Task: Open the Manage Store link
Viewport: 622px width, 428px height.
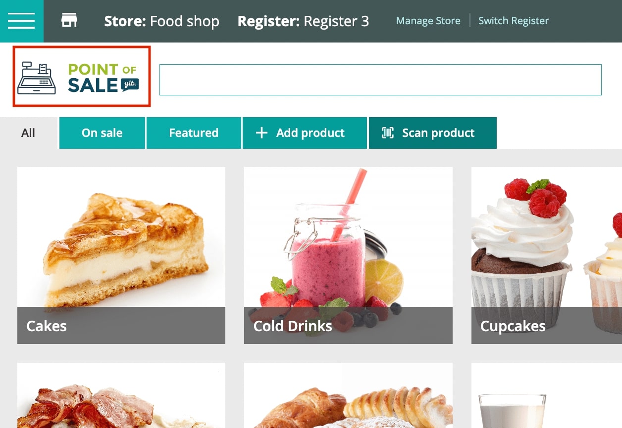Action: (428, 21)
